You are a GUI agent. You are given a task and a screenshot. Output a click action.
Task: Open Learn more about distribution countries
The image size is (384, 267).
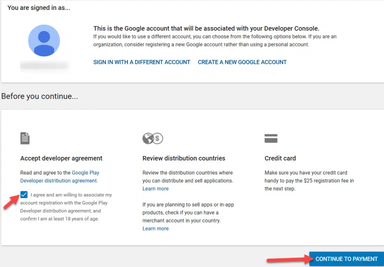(x=155, y=188)
